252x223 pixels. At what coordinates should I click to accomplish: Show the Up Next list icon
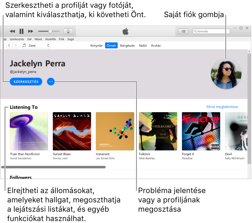point(183,31)
